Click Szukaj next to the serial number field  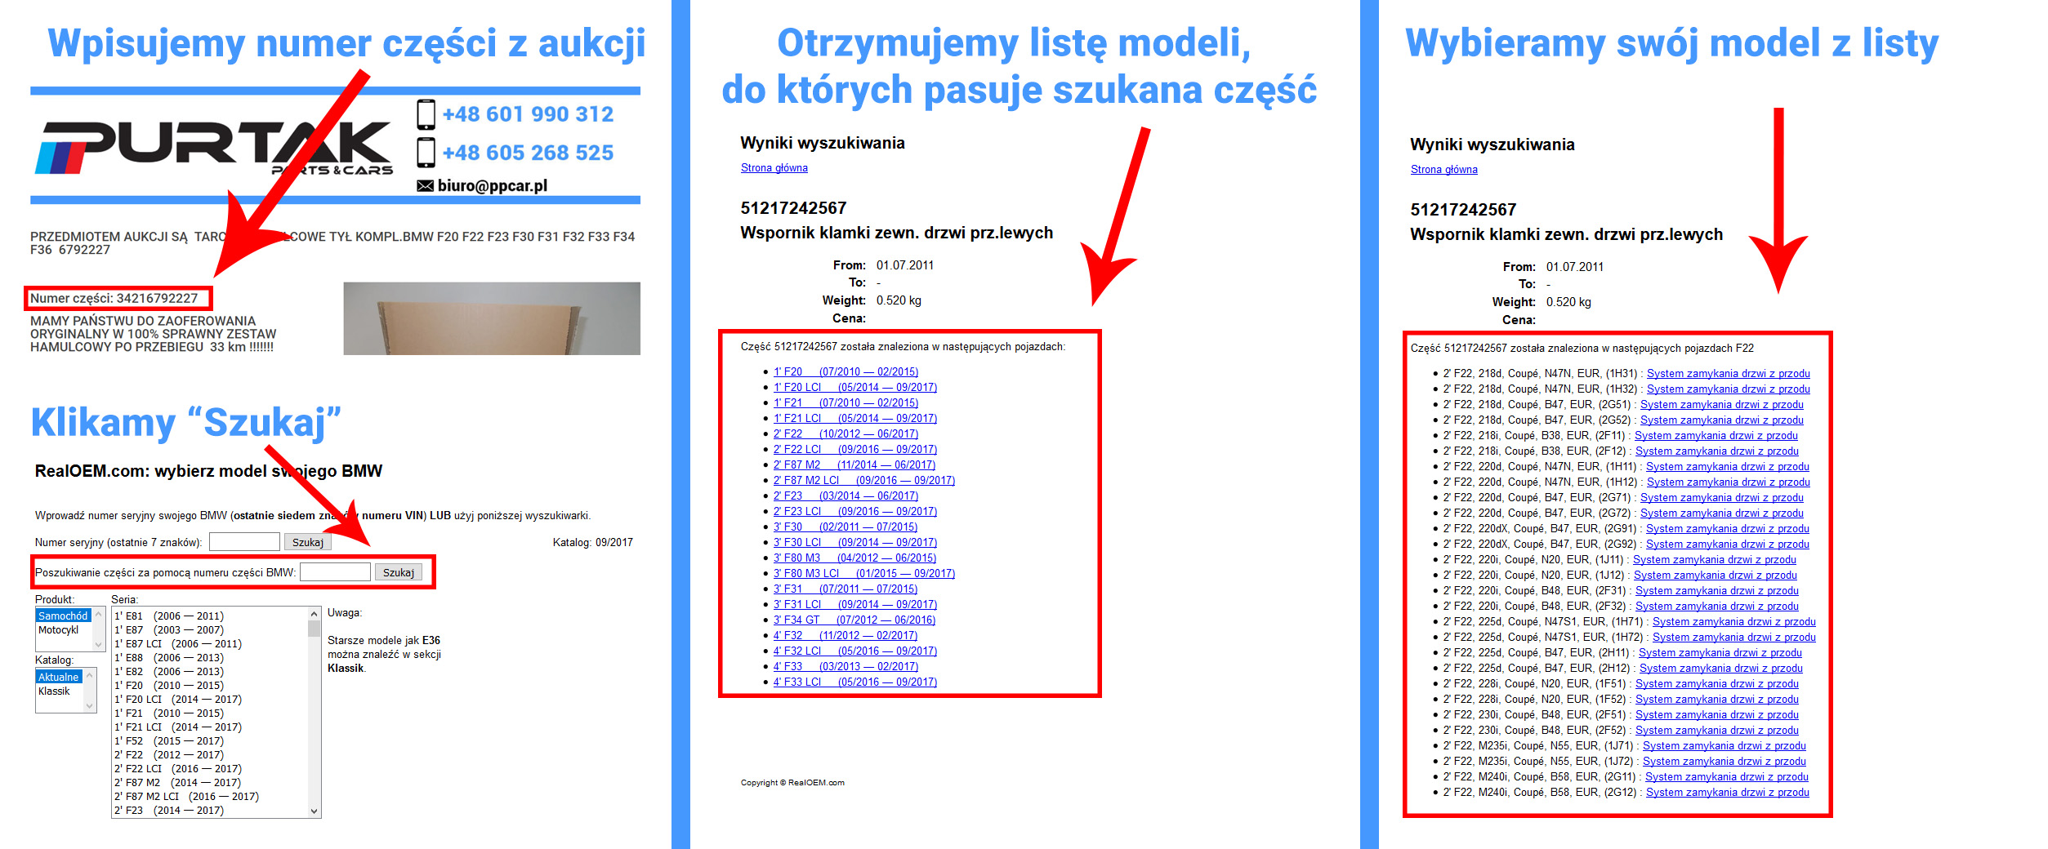click(x=307, y=542)
